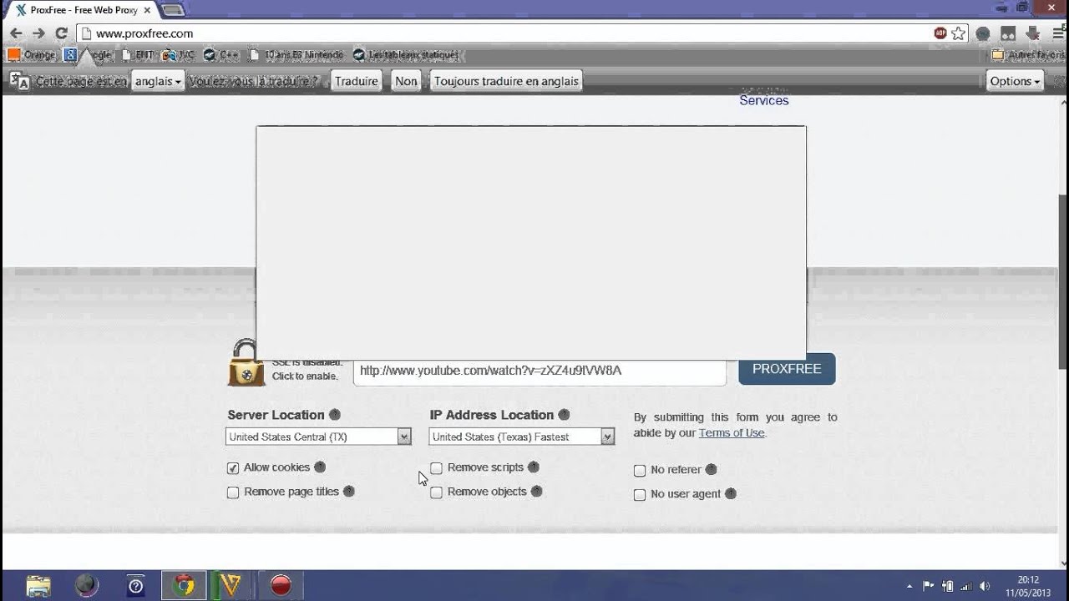This screenshot has height=601, width=1069.
Task: Click the URL input with the YouTube link
Action: click(540, 371)
